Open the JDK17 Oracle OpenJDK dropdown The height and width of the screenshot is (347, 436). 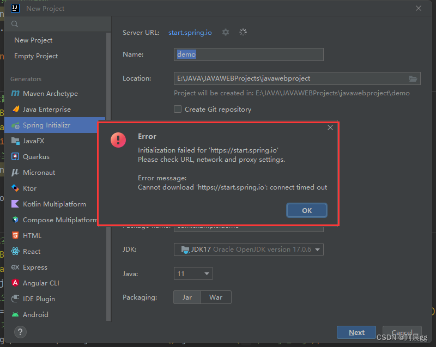[x=249, y=249]
